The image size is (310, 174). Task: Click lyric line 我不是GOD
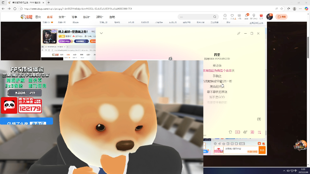click(217, 97)
